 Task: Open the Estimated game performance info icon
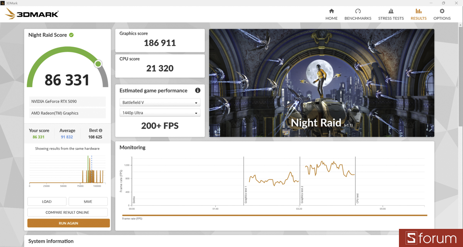tap(198, 91)
